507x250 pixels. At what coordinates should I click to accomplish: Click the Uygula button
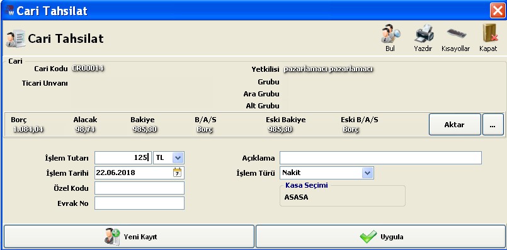[380, 237]
